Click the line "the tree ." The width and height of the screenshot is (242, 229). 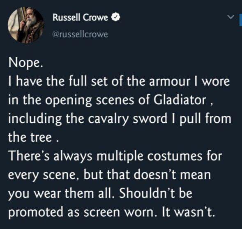click(x=34, y=137)
